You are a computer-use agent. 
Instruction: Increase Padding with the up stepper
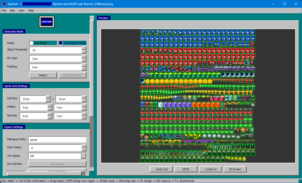84,65
